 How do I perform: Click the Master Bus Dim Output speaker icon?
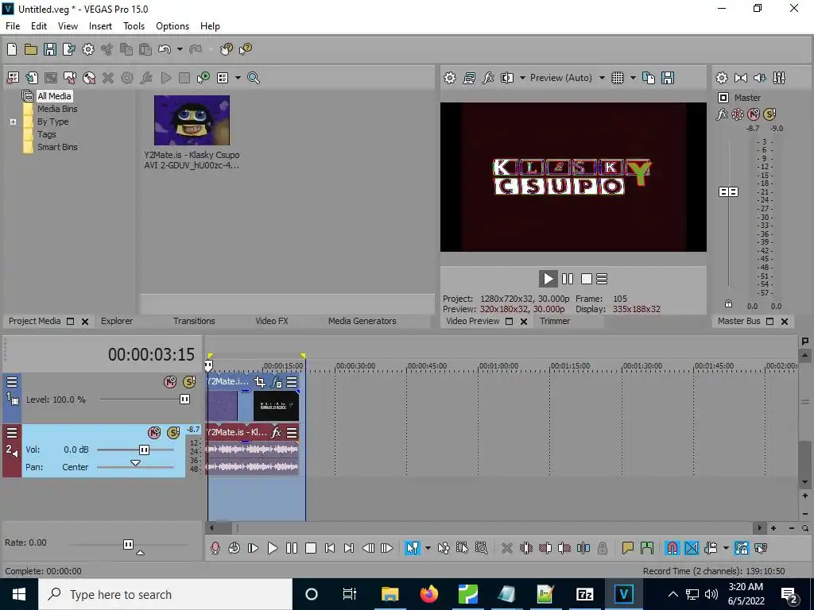pyautogui.click(x=759, y=78)
